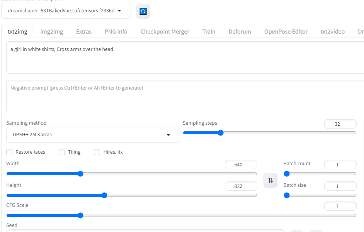Click the Sampling steps number field showing 32
Viewport: 364px width, 232px height.
click(340, 124)
